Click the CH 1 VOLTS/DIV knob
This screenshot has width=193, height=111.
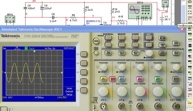pyautogui.click(x=104, y=91)
